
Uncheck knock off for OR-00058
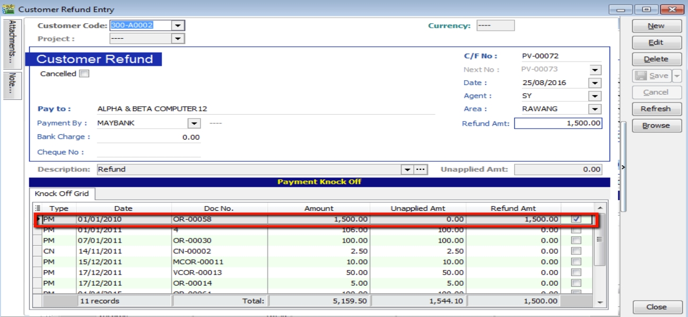click(x=577, y=219)
